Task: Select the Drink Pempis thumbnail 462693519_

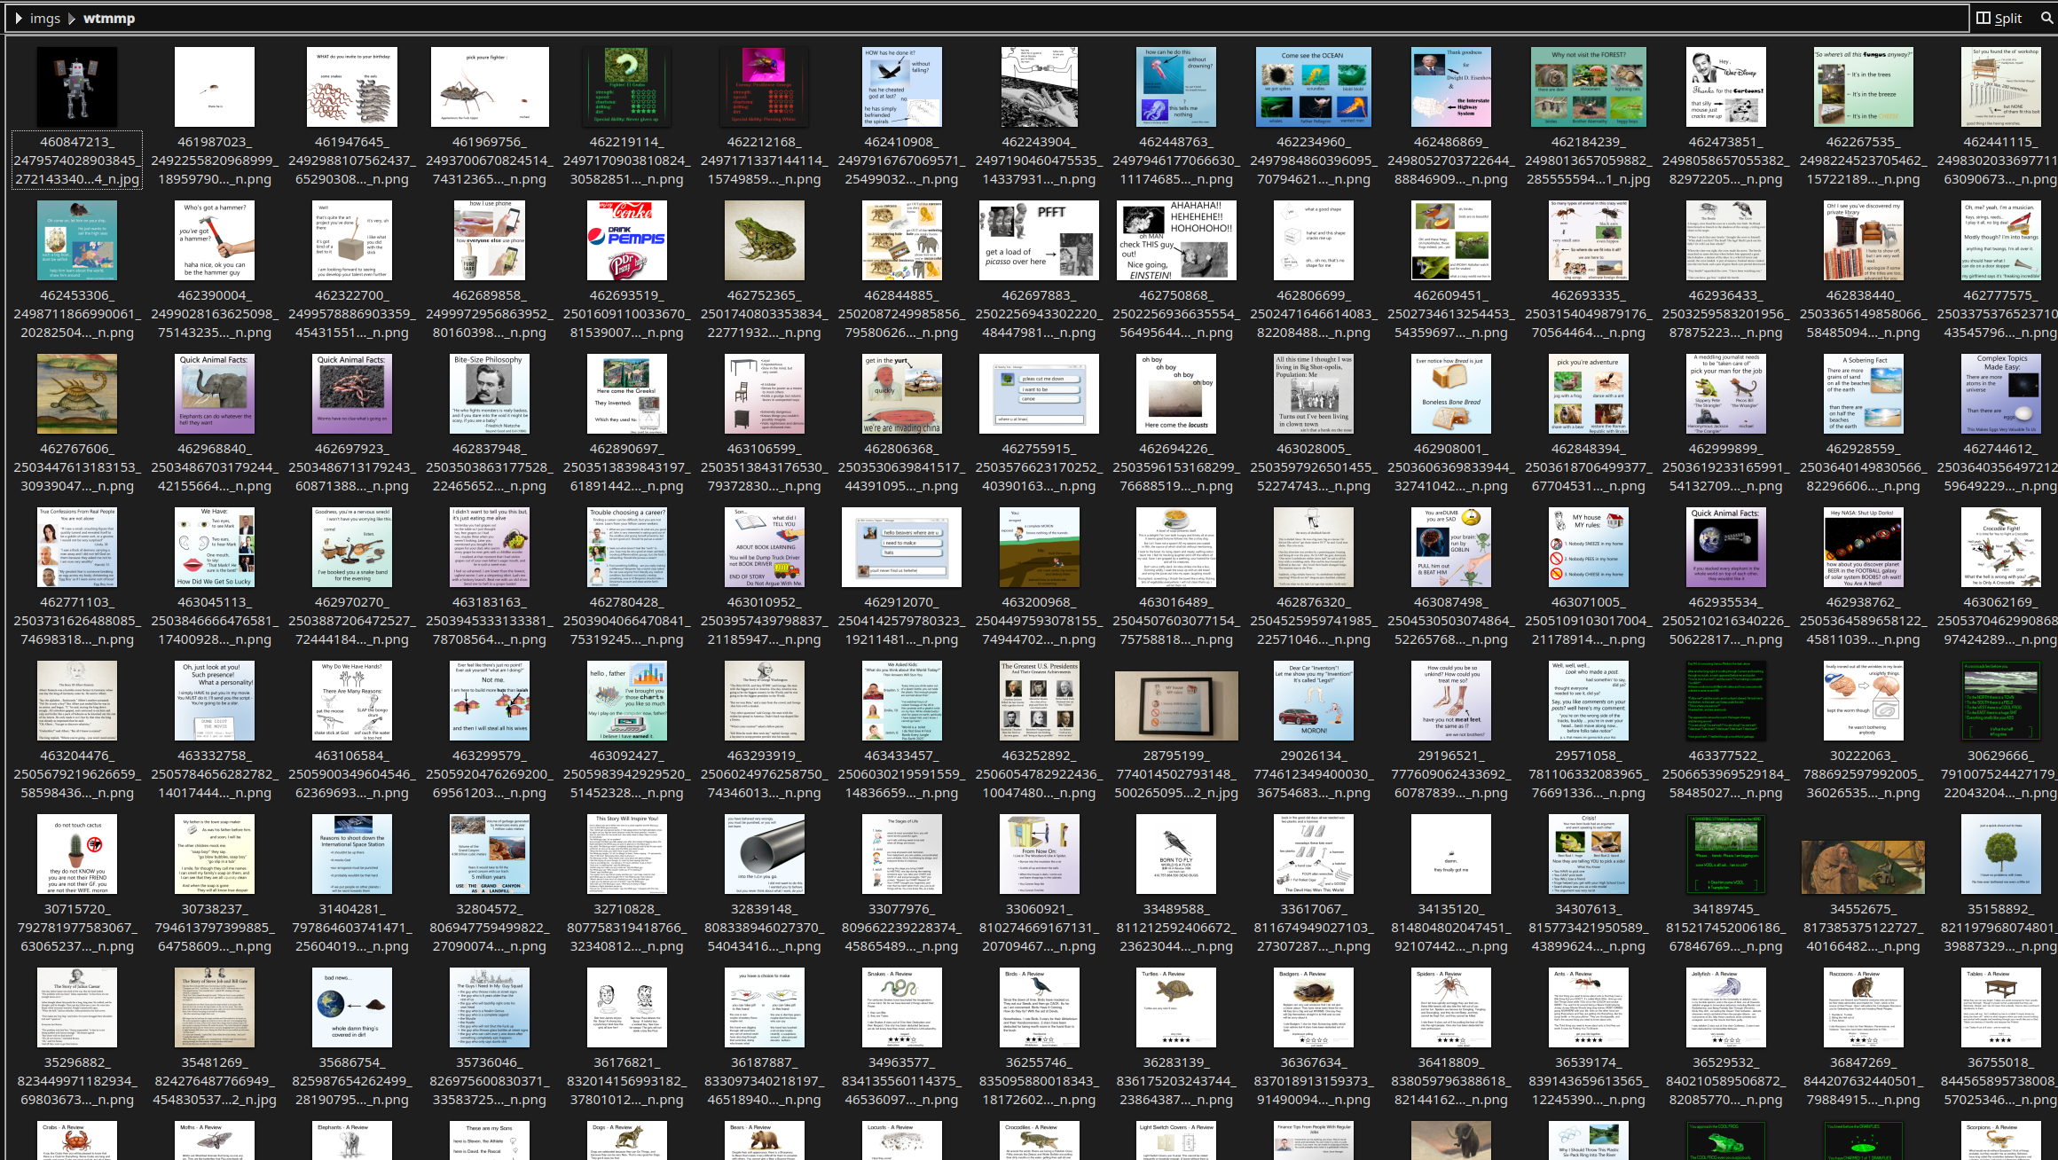Action: pos(627,240)
